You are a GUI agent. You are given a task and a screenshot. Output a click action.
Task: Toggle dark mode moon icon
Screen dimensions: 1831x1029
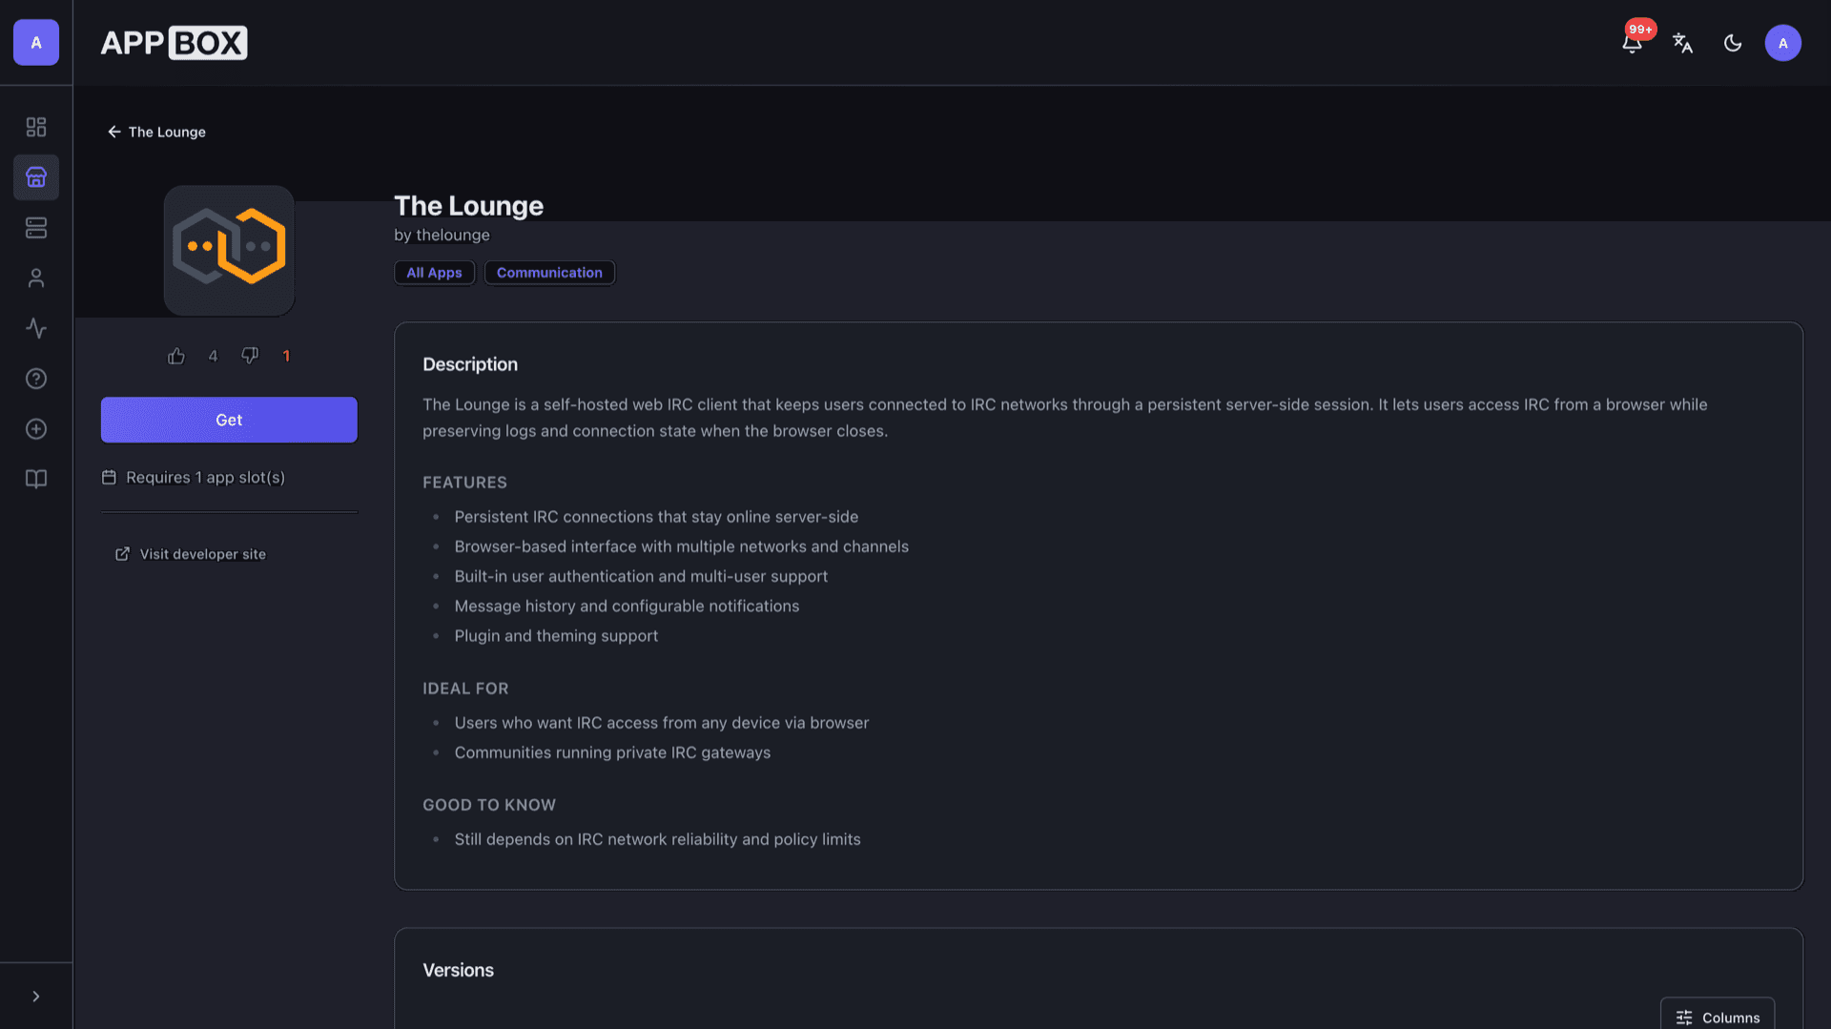(1733, 43)
